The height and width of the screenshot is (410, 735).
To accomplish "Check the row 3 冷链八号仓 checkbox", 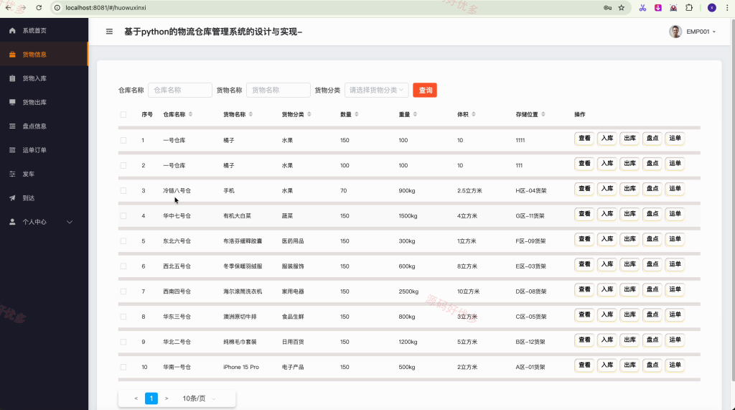I will [123, 190].
